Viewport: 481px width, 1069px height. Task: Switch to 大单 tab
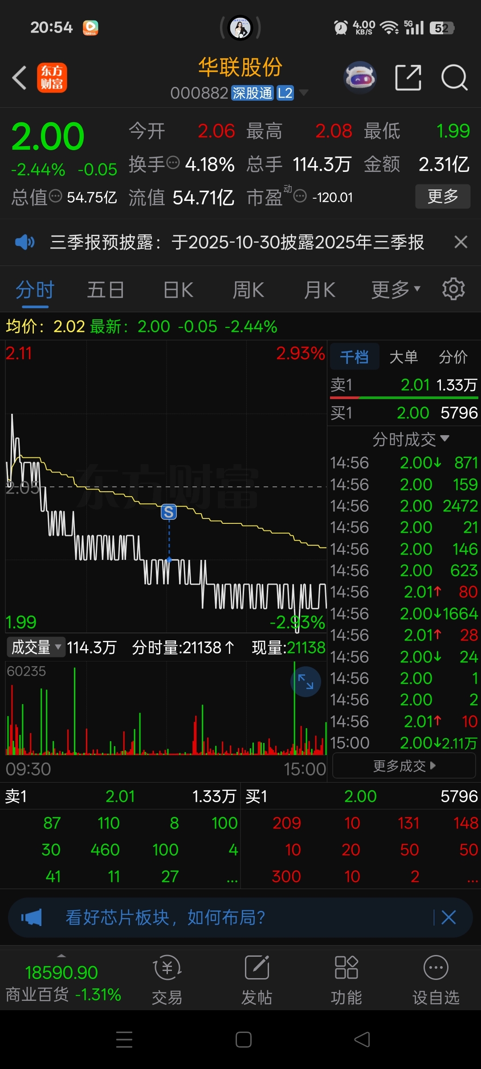[x=404, y=356]
